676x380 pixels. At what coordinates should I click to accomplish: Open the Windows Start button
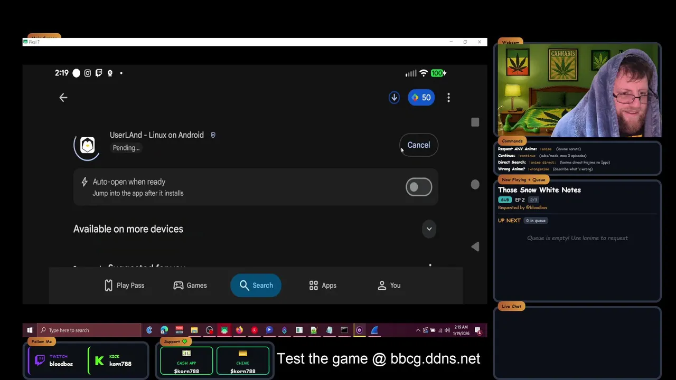[x=30, y=330]
